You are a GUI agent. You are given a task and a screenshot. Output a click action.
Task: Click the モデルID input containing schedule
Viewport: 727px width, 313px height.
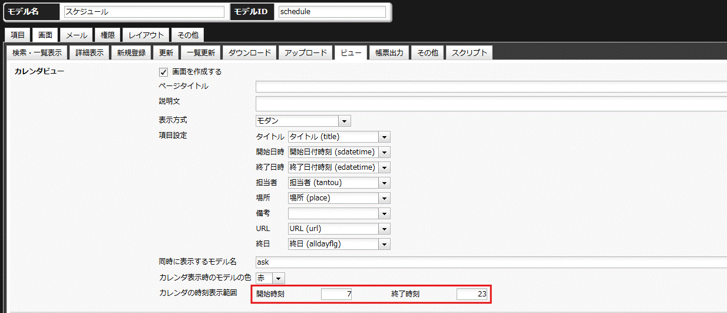pos(332,12)
